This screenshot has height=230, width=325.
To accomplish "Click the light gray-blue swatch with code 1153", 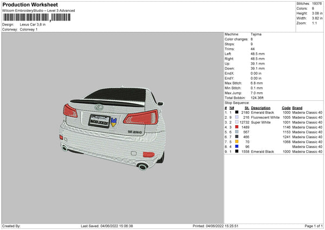I will 237,132.
